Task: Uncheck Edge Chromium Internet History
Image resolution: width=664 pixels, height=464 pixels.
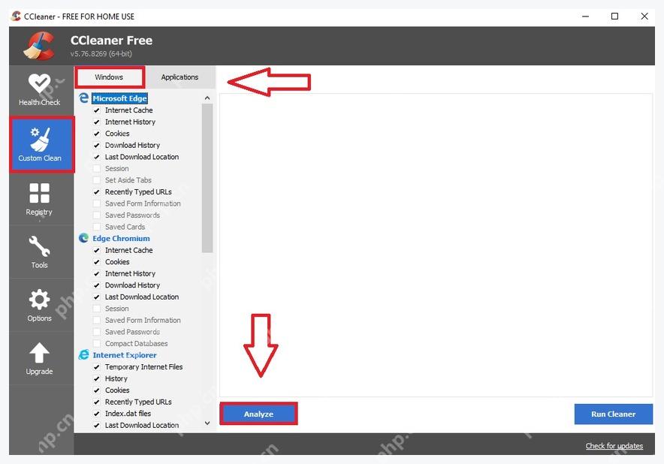Action: coord(97,273)
